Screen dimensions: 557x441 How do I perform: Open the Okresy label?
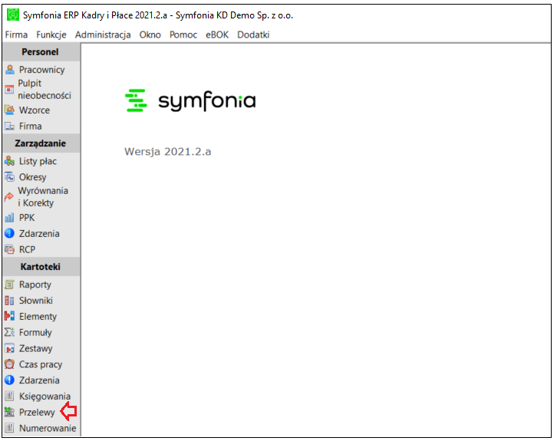[33, 177]
